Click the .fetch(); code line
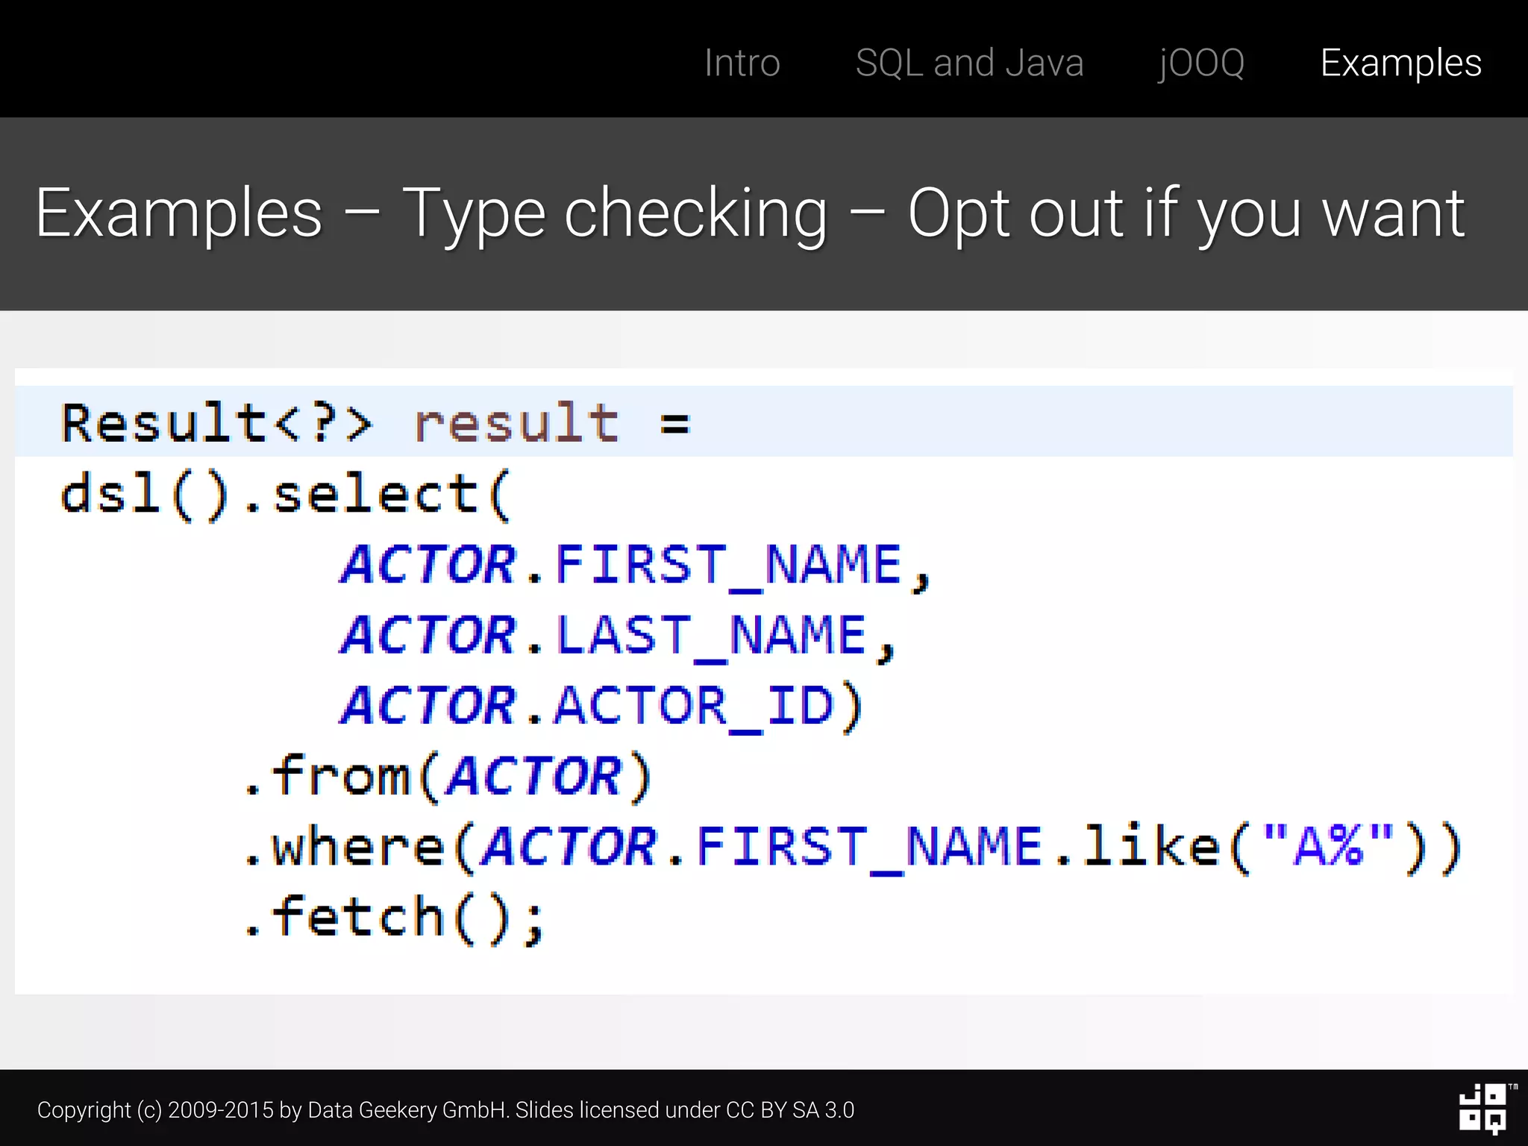This screenshot has width=1528, height=1146. tap(393, 917)
